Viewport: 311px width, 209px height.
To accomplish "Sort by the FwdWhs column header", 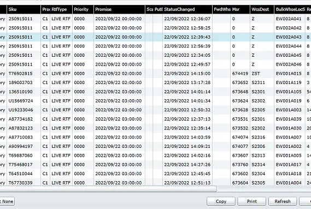I will click(221, 9).
